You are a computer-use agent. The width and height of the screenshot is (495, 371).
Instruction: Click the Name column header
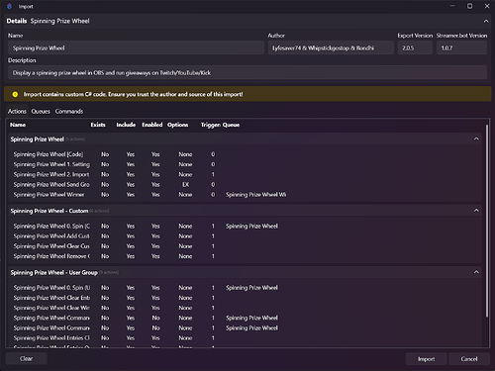18,125
